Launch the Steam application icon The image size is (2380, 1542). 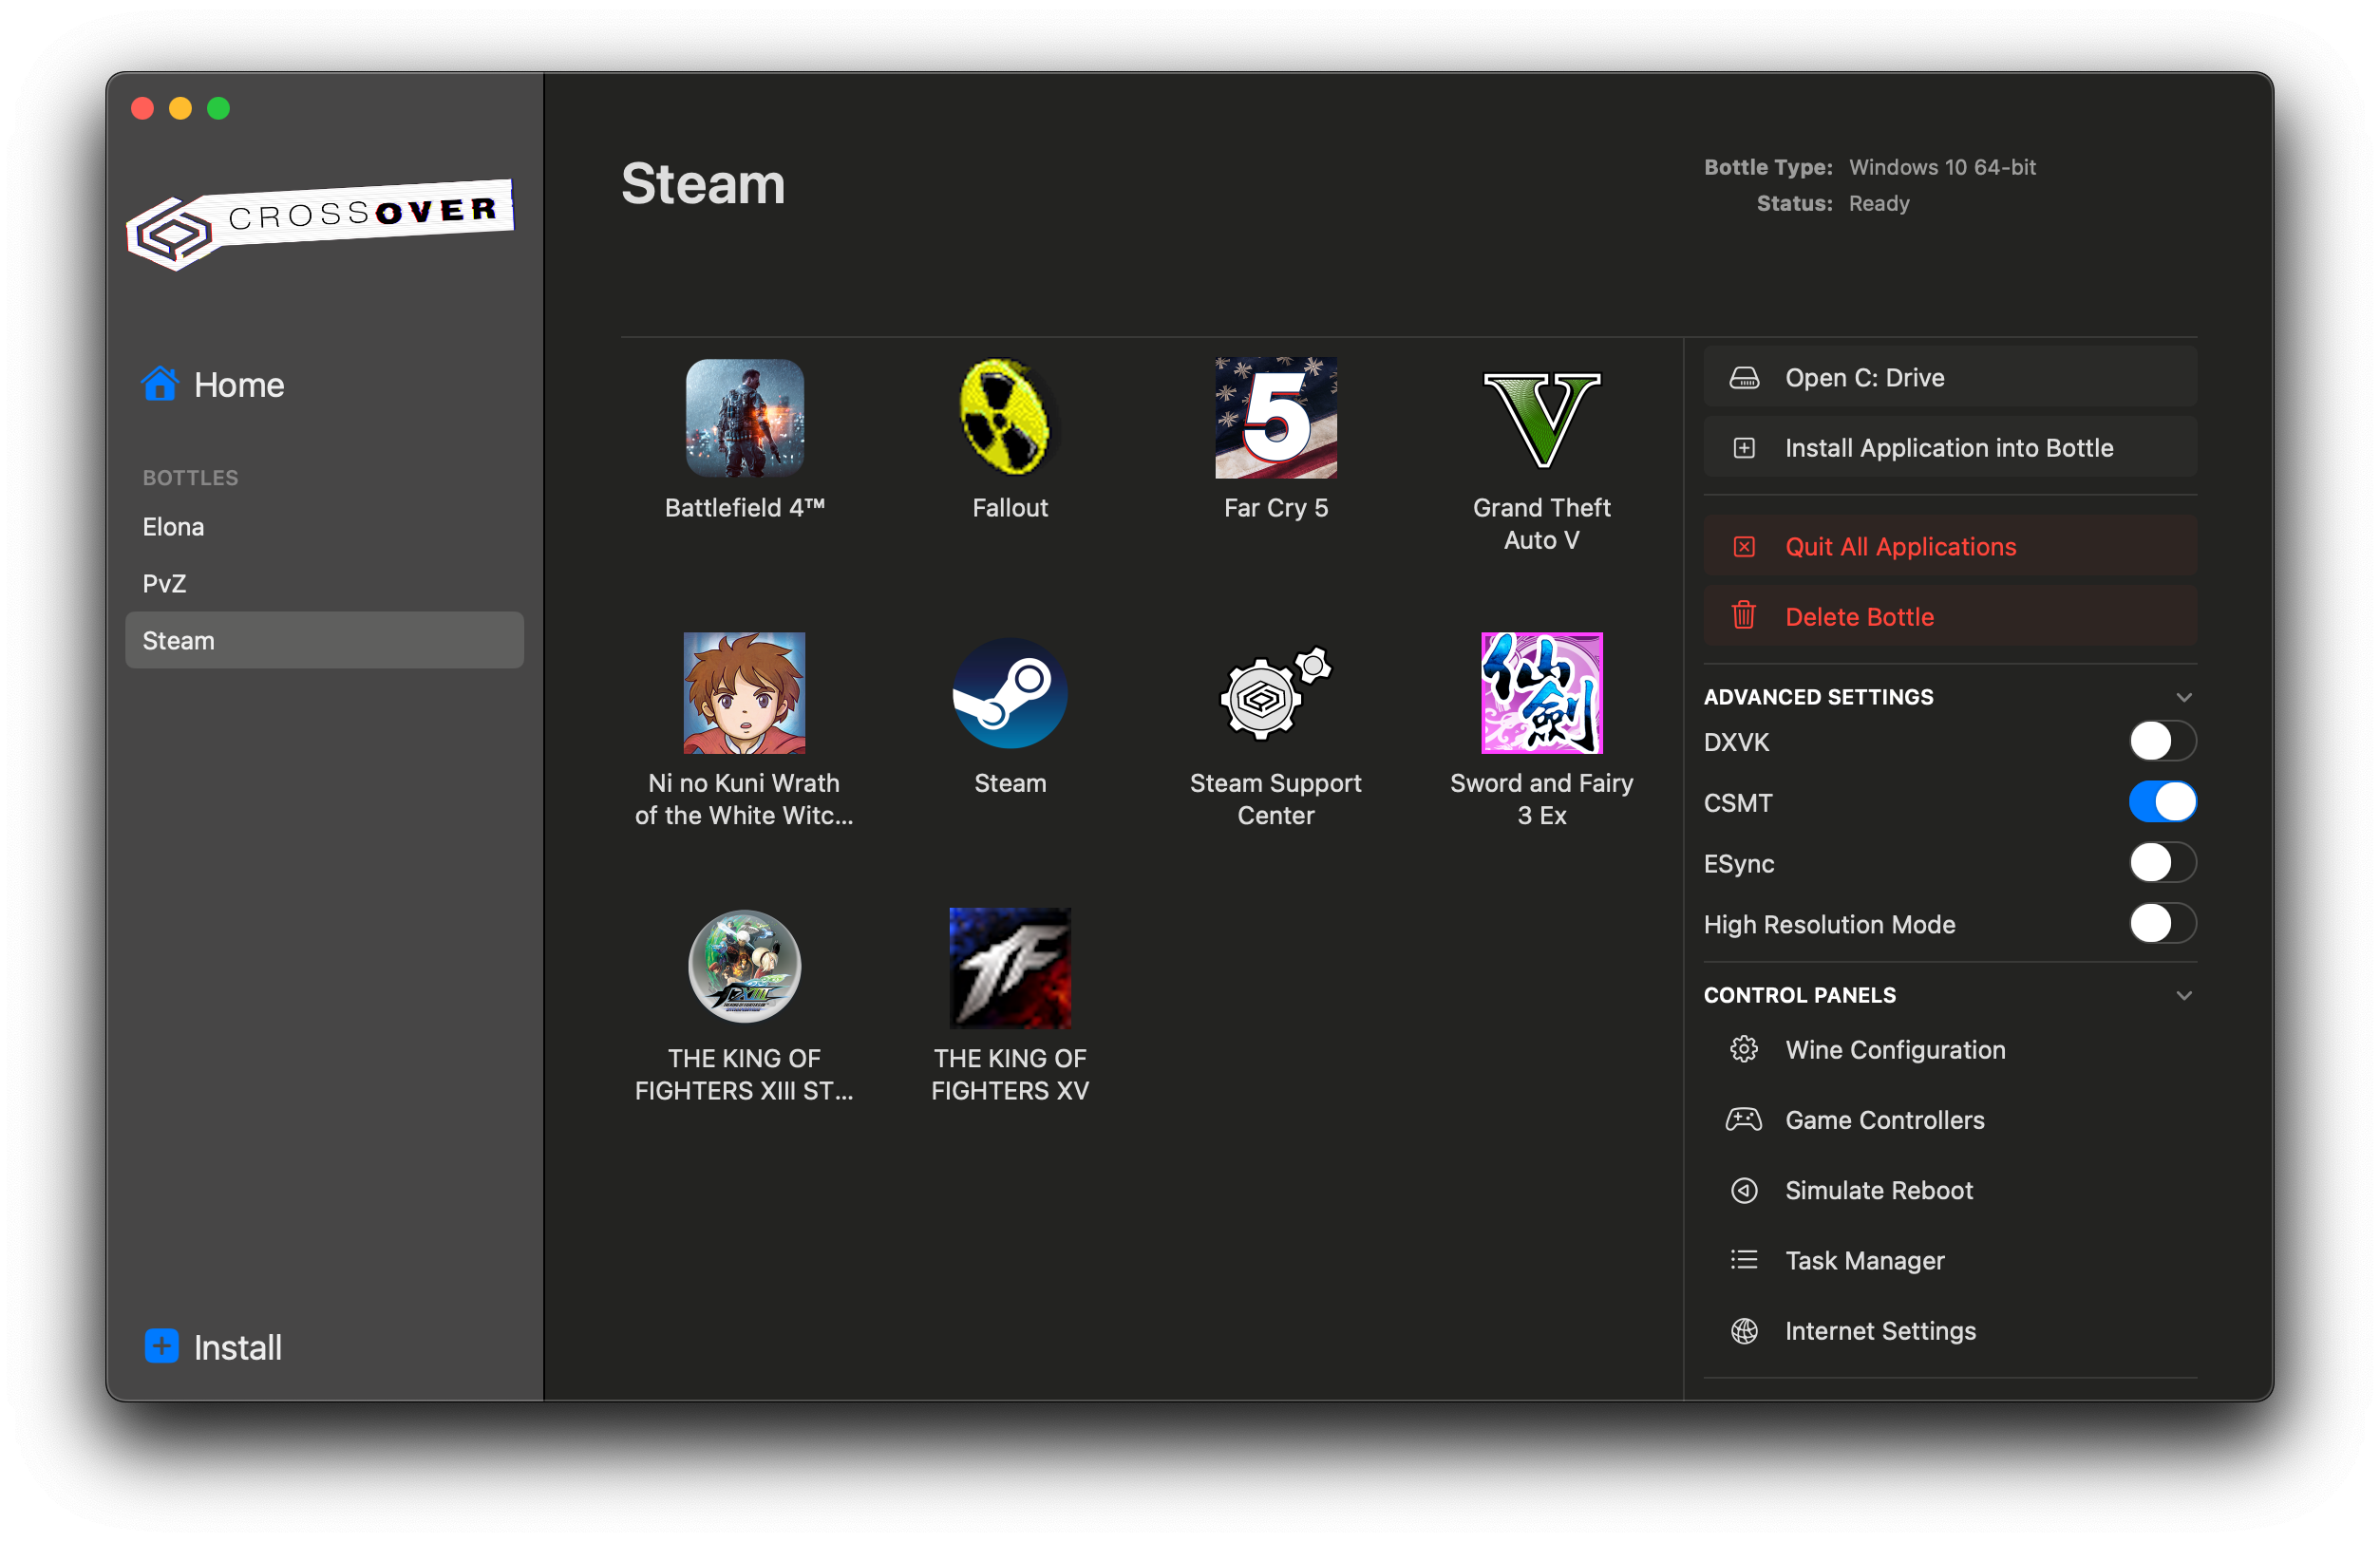pos(1009,693)
